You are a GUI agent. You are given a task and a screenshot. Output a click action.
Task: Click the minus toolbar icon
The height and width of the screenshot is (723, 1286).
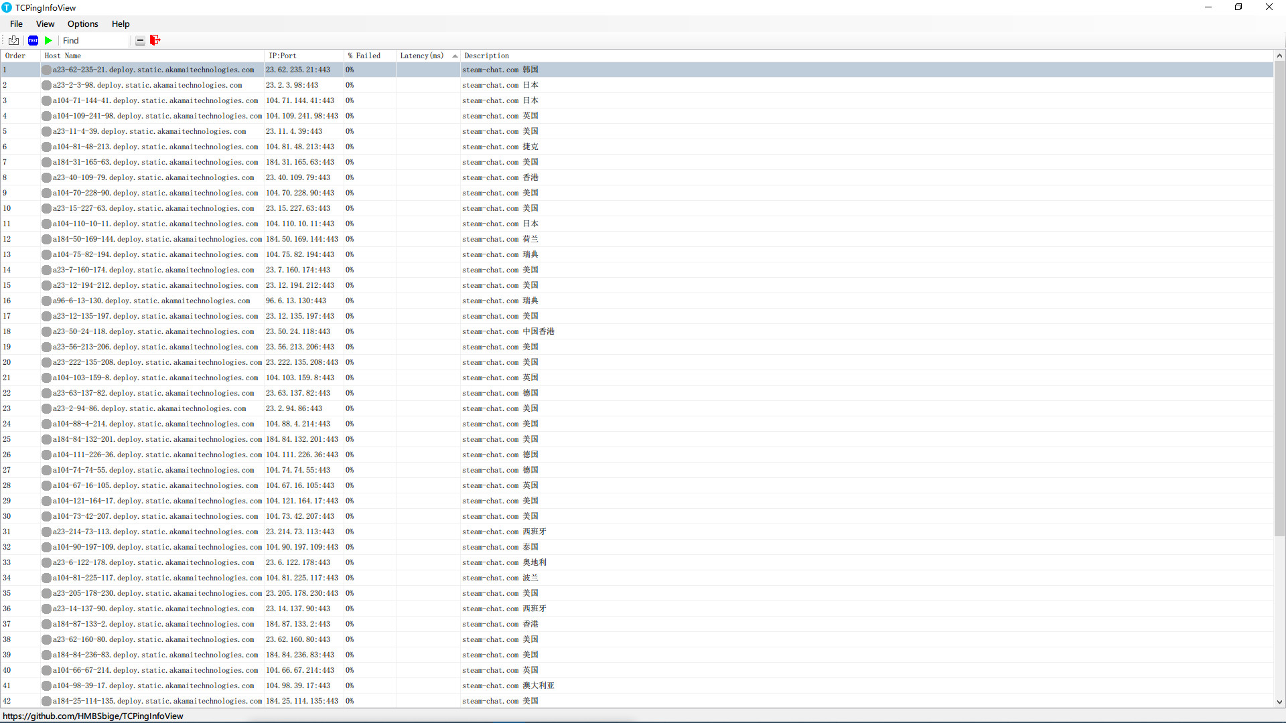(140, 40)
